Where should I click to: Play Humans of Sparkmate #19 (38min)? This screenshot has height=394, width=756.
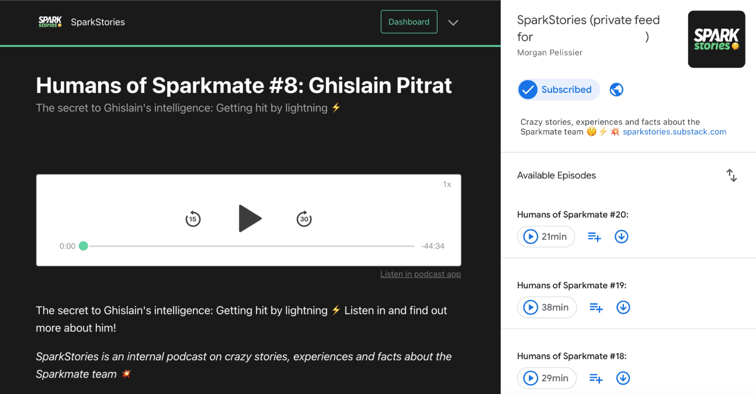click(547, 307)
